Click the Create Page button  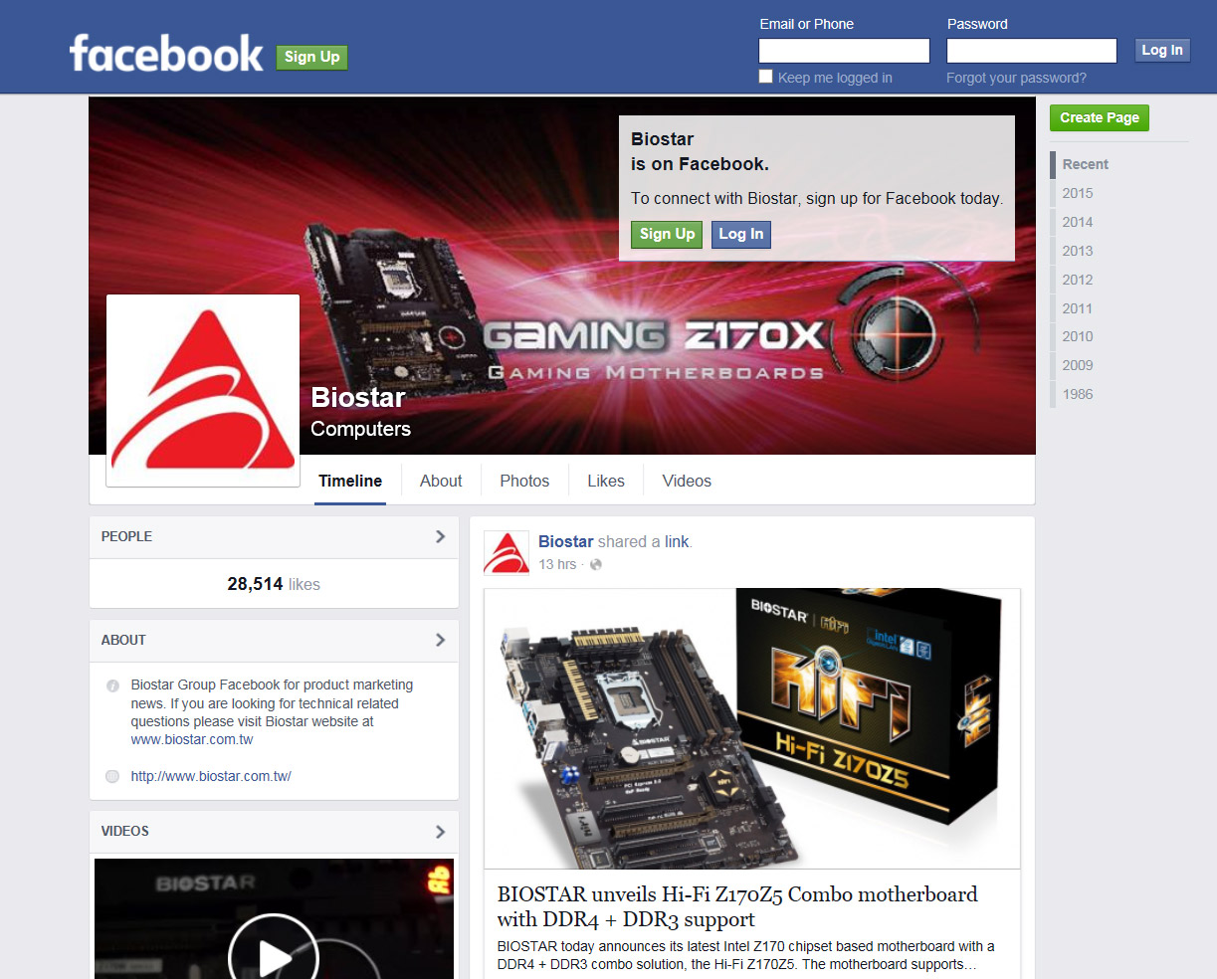pos(1100,118)
